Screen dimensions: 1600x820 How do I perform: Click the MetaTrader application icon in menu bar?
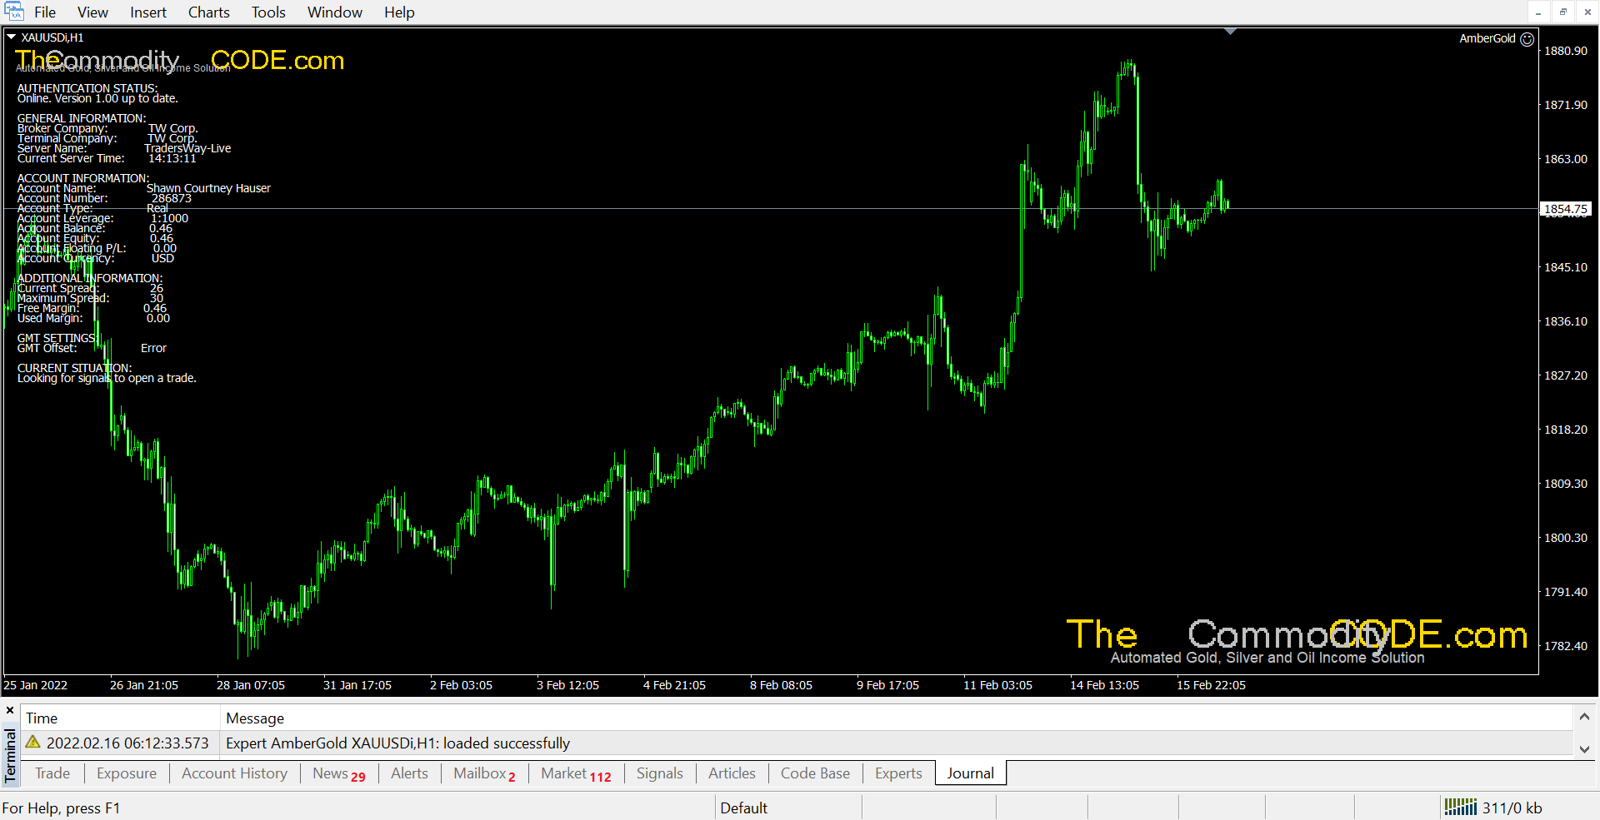click(14, 12)
